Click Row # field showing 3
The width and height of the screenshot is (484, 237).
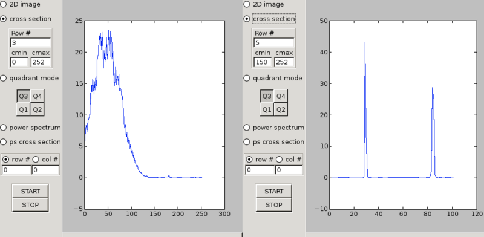pos(30,42)
